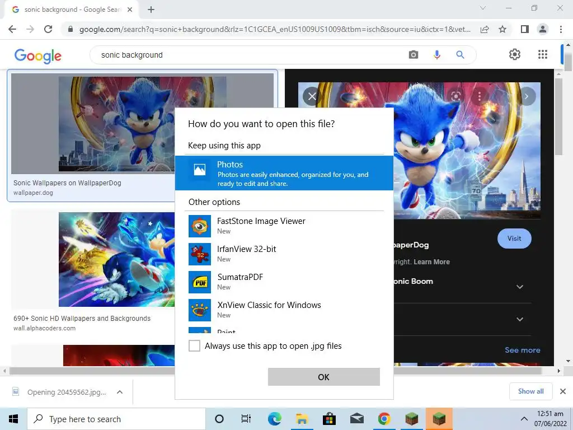Select the sonic background browser tab
Image resolution: width=573 pixels, height=430 pixels.
point(72,10)
